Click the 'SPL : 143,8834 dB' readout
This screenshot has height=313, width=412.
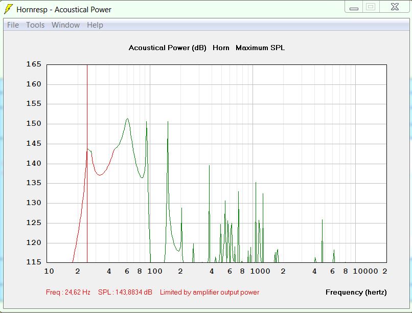point(125,292)
